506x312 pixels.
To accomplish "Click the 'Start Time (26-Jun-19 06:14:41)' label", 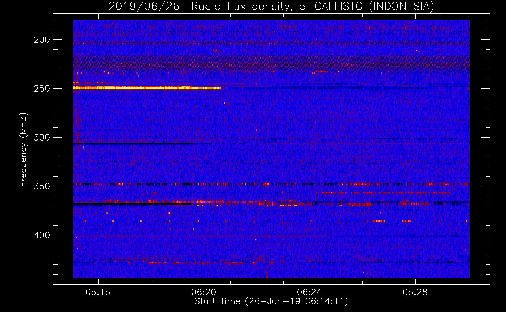I will 271,301.
